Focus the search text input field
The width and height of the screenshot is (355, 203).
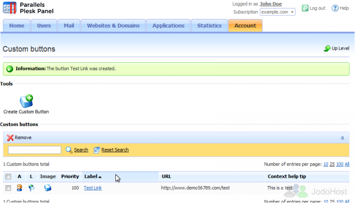tap(35, 150)
